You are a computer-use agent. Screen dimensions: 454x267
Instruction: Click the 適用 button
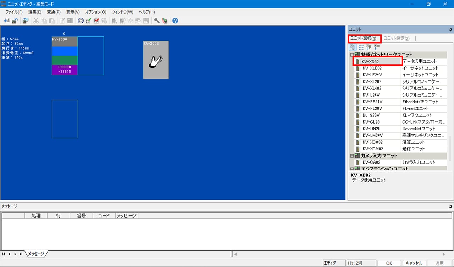(x=439, y=263)
